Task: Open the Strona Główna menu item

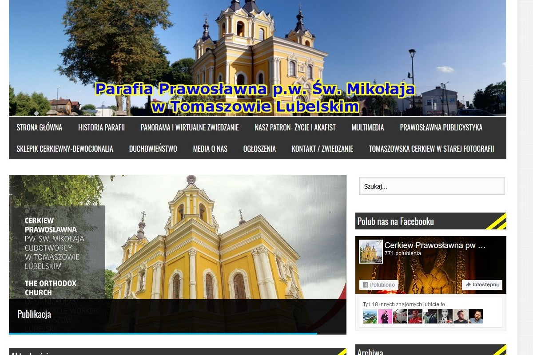Action: click(x=40, y=127)
